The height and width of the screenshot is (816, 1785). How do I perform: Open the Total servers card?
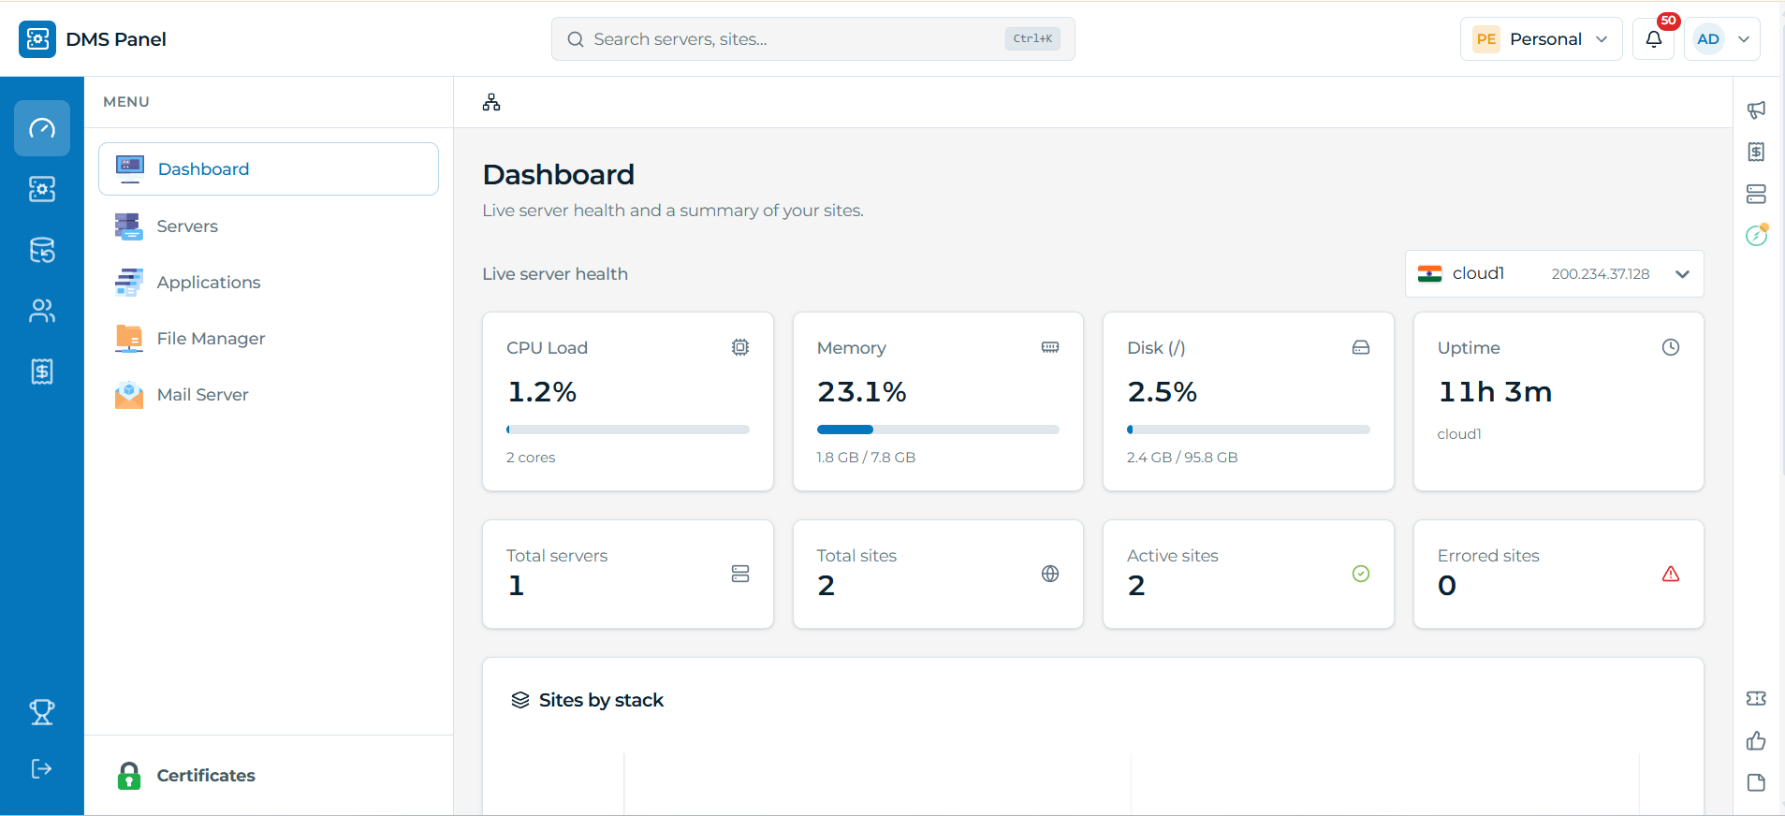point(628,575)
